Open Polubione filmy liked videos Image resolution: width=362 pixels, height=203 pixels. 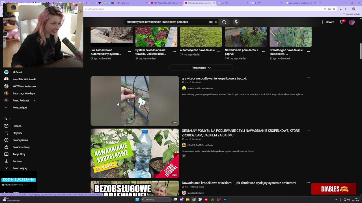click(21, 147)
